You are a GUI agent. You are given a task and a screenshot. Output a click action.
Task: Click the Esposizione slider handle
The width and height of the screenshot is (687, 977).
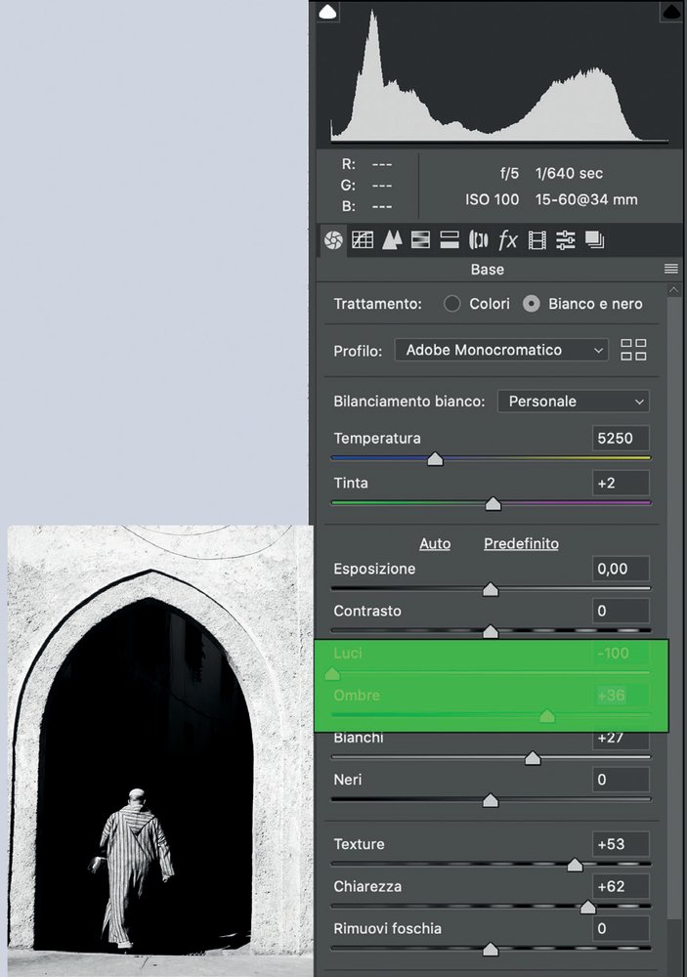(x=491, y=589)
